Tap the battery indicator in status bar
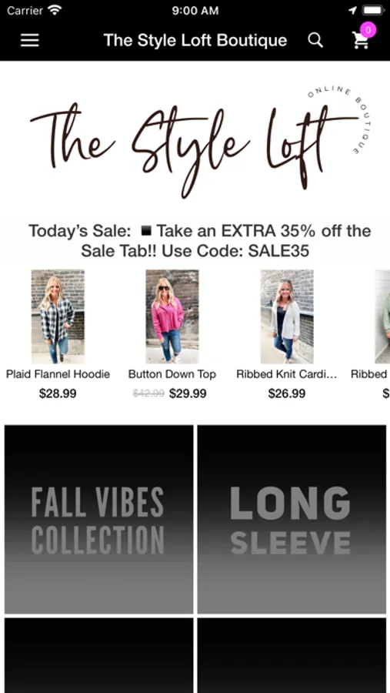390x693 pixels. [x=373, y=10]
